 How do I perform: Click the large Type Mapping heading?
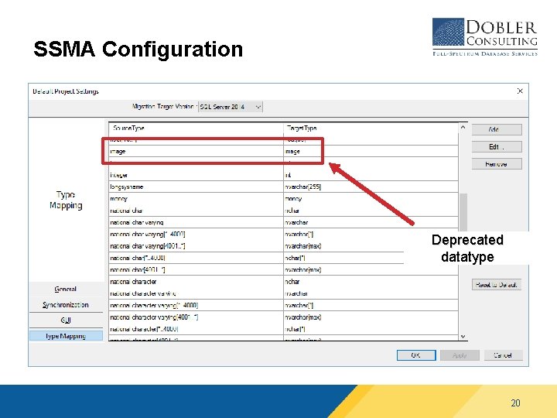(x=66, y=200)
